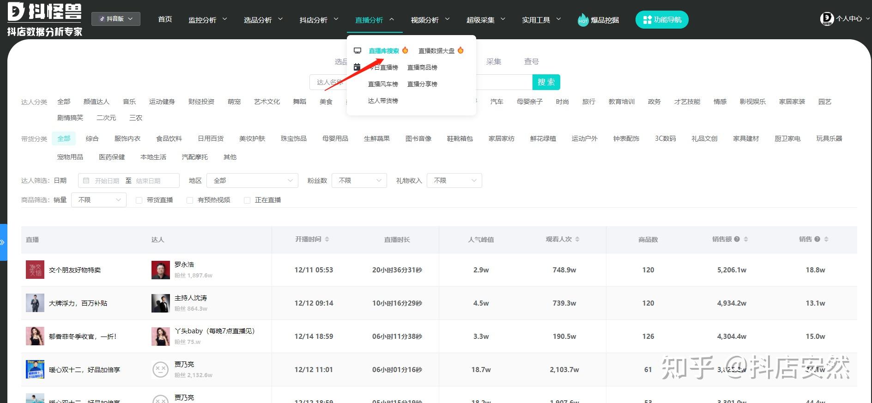The height and width of the screenshot is (403, 872).
Task: Open 直播风车榜 menu entry
Action: pos(383,84)
